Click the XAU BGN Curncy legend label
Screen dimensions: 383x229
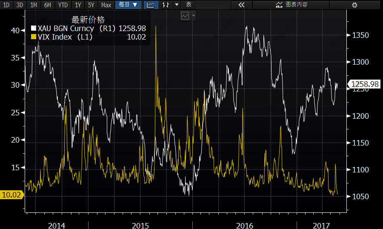pos(77,29)
